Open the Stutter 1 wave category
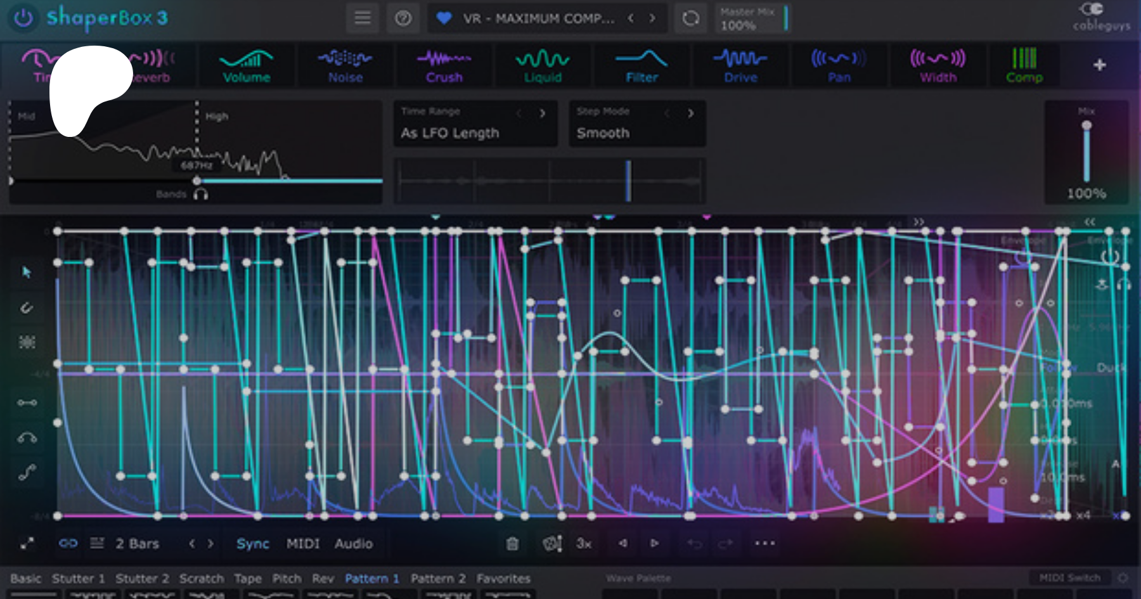Screen dimensions: 1141x599 (x=78, y=579)
